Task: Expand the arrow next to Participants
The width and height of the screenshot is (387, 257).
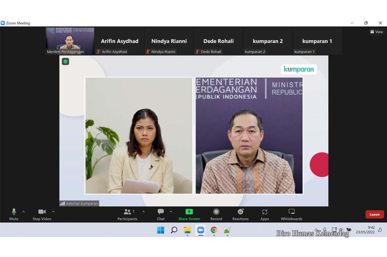Action: pyautogui.click(x=144, y=212)
